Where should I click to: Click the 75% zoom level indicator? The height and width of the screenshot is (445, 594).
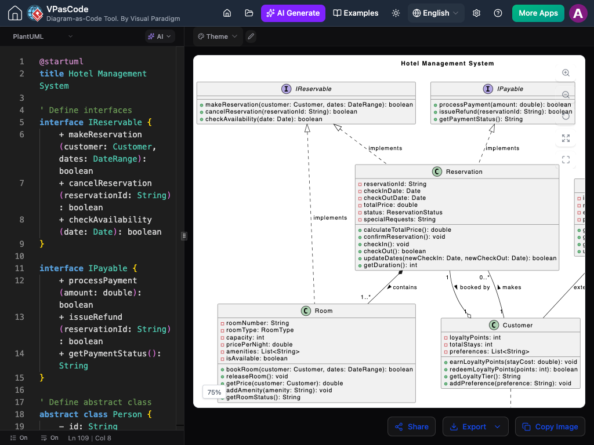coord(214,392)
